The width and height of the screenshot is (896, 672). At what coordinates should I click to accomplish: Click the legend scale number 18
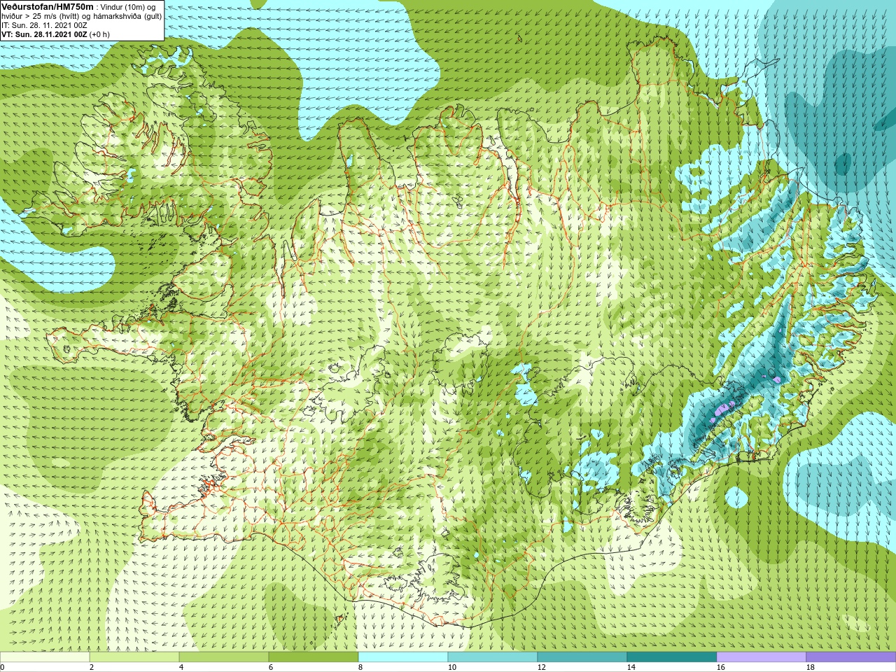point(810,667)
